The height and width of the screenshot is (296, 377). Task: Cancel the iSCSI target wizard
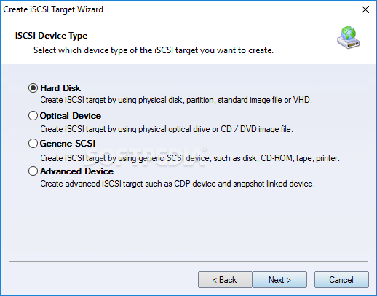[341, 280]
